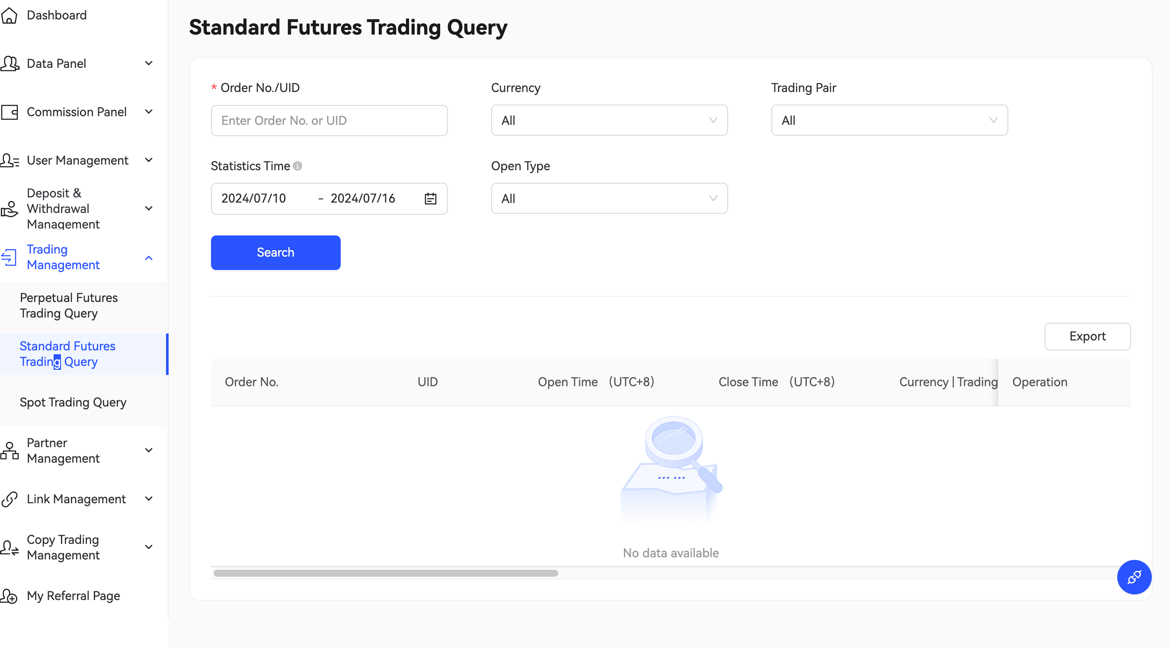The height and width of the screenshot is (648, 1170).
Task: Open the Currency dropdown
Action: (609, 121)
